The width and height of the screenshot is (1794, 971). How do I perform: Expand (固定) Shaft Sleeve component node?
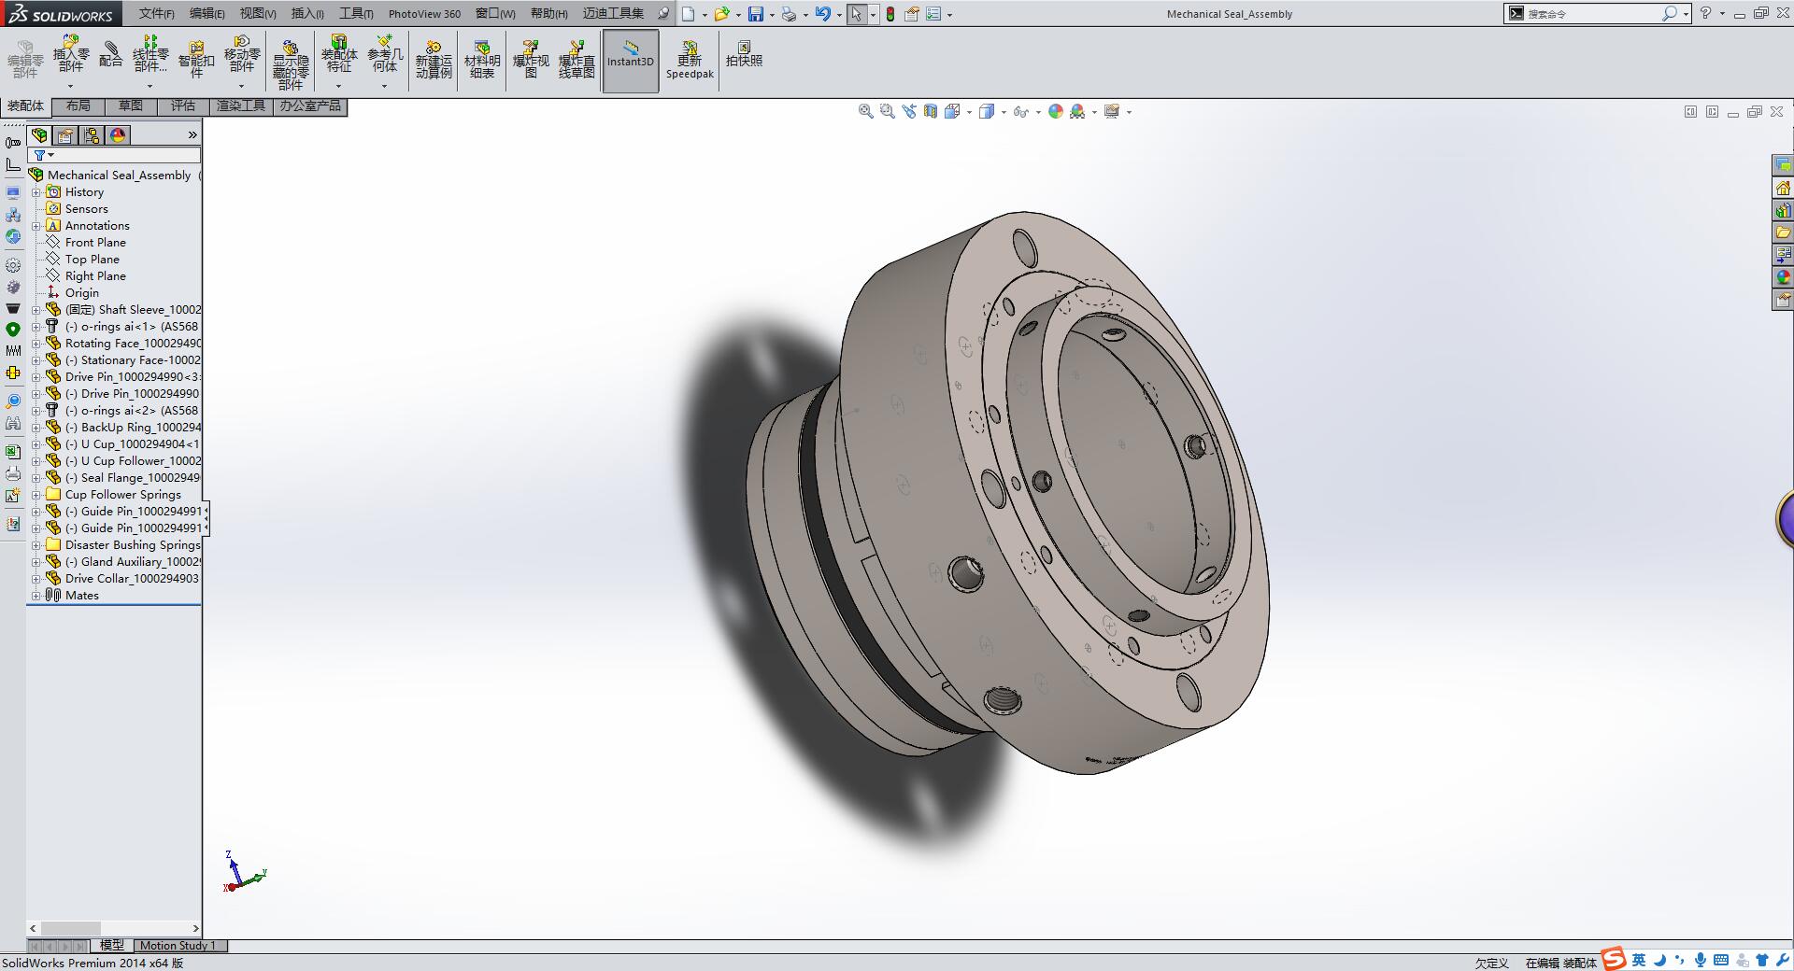36,310
